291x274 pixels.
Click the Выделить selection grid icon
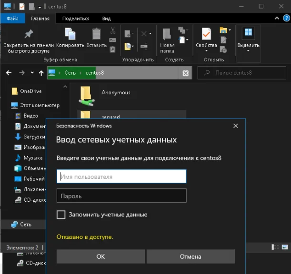248,33
